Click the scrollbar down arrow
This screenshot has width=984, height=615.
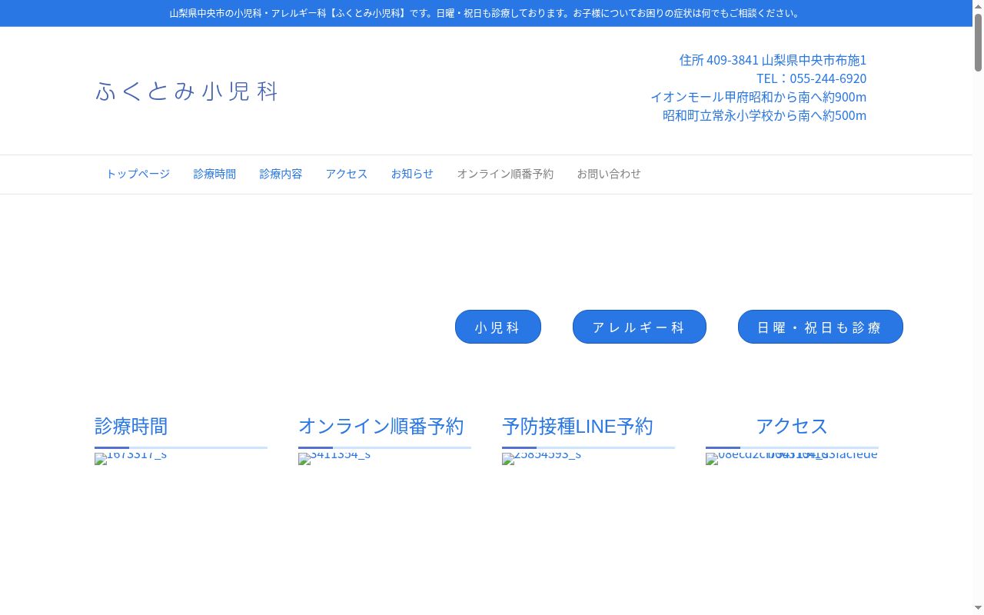click(x=978, y=609)
